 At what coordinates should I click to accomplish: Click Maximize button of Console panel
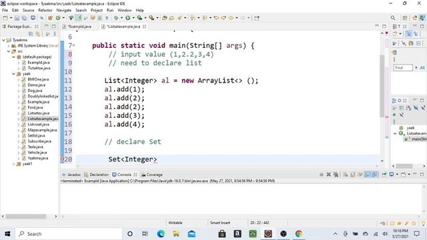coord(422,174)
